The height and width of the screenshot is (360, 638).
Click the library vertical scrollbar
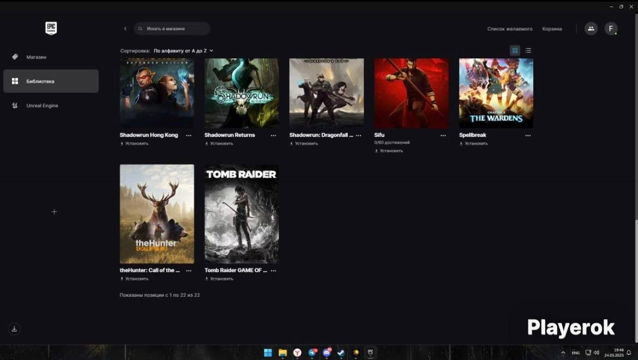click(636, 280)
